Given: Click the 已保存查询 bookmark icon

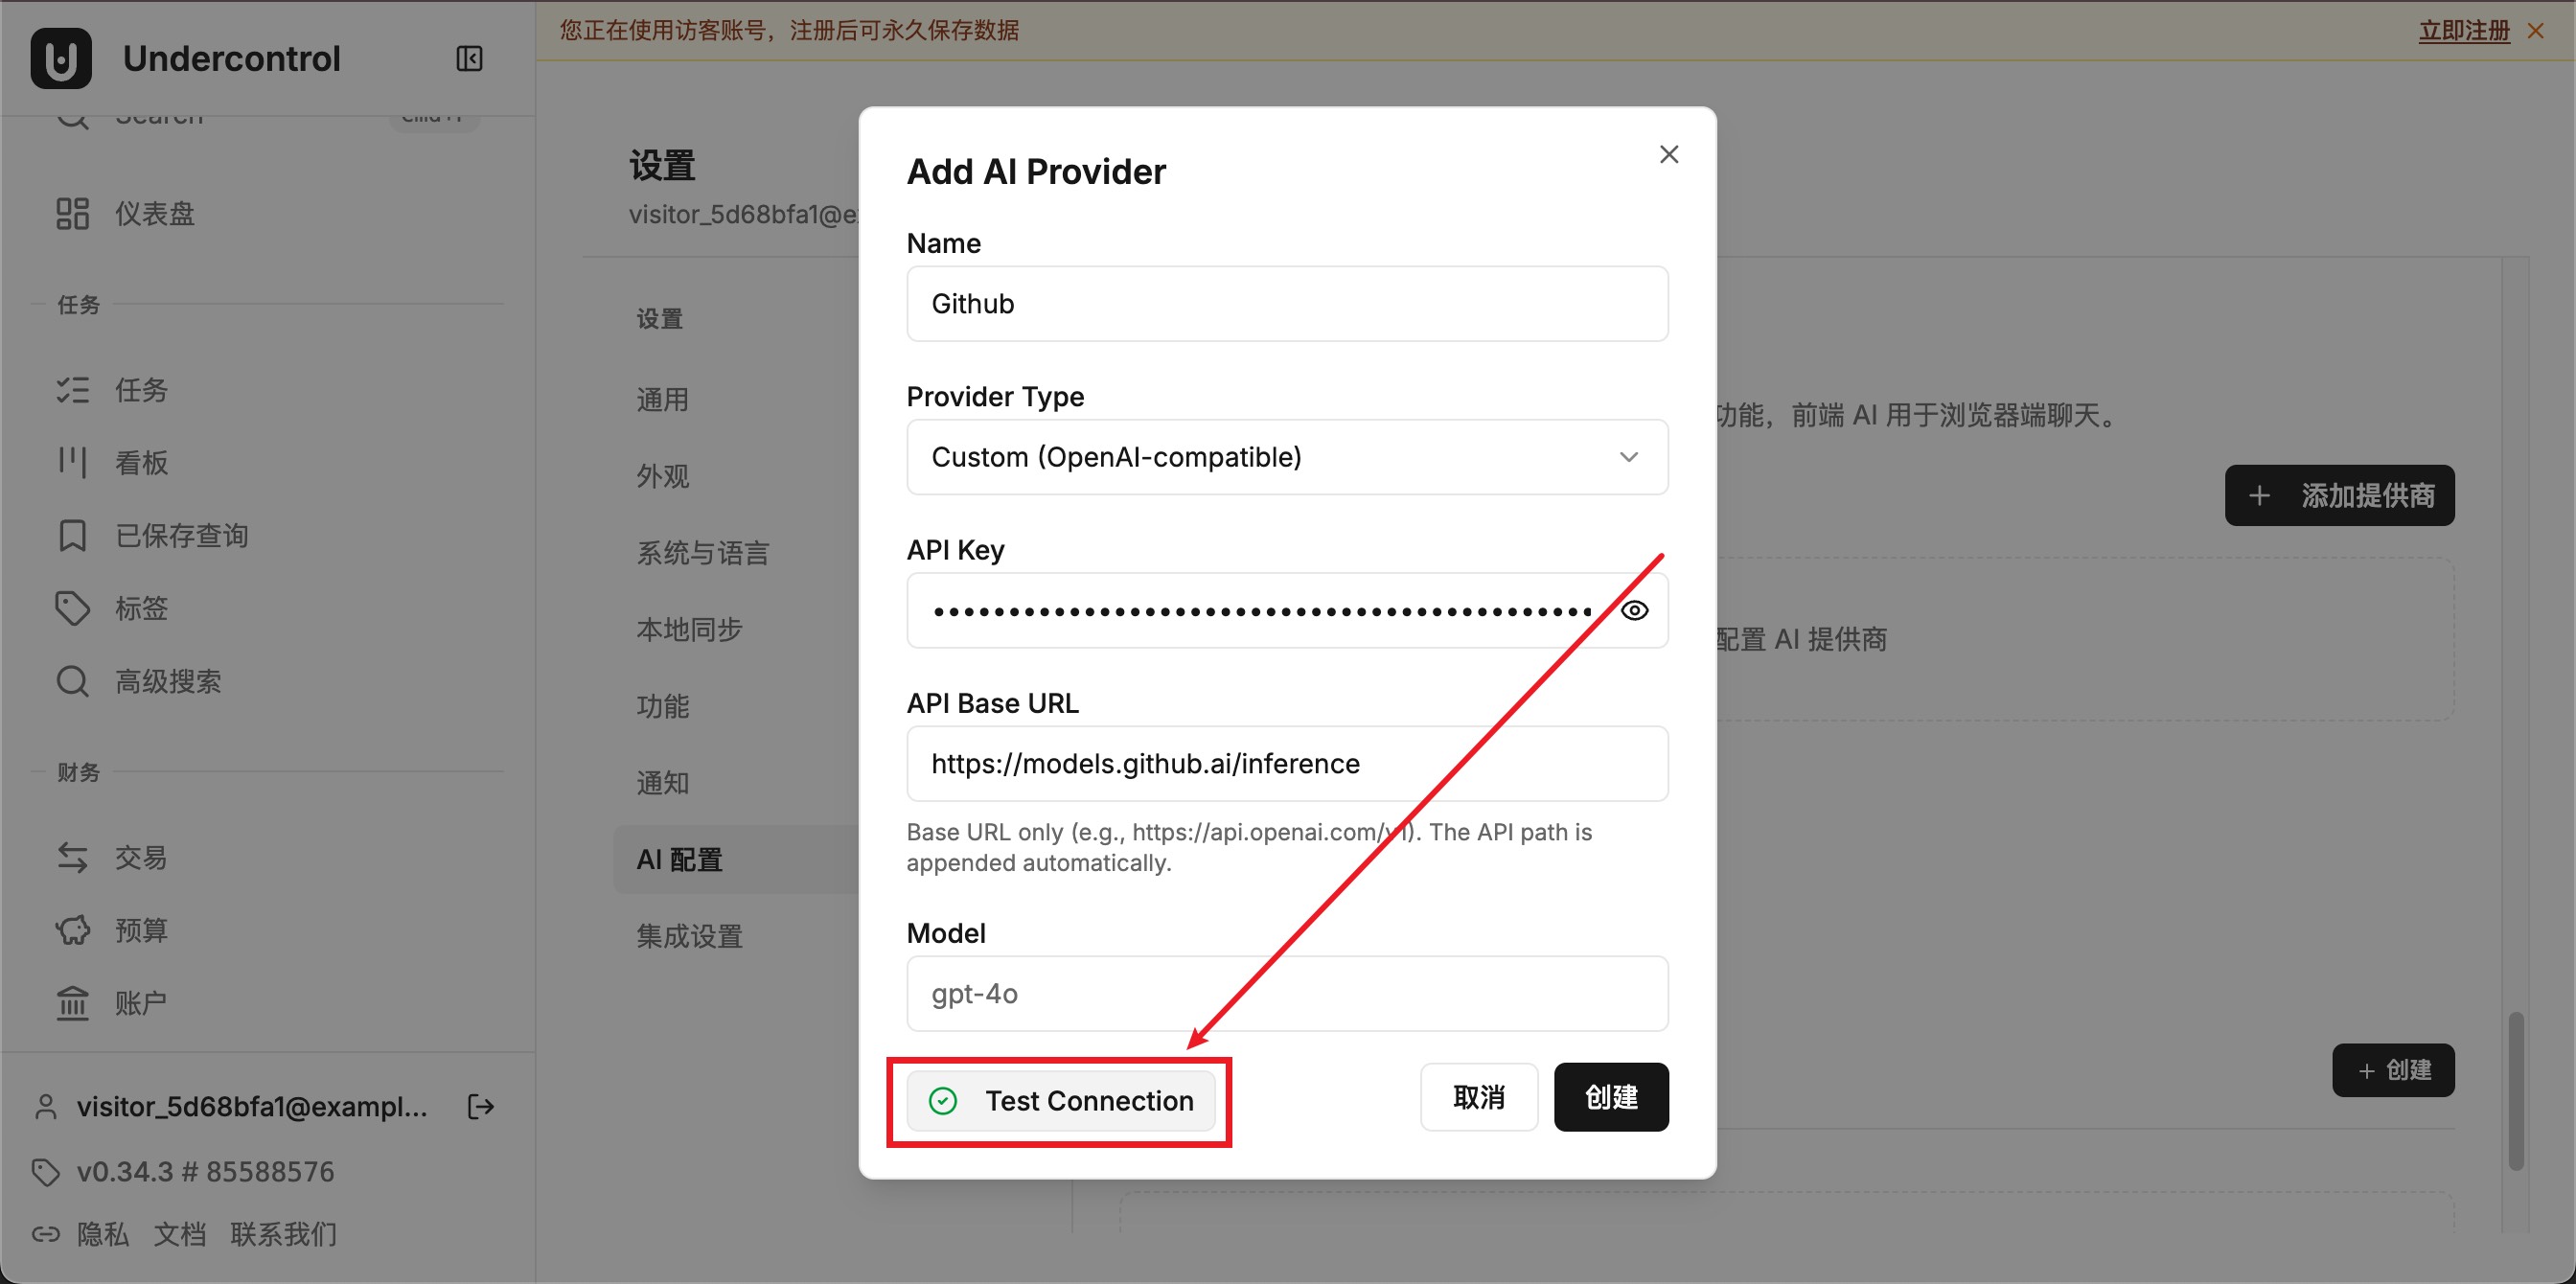Looking at the screenshot, I should [72, 535].
